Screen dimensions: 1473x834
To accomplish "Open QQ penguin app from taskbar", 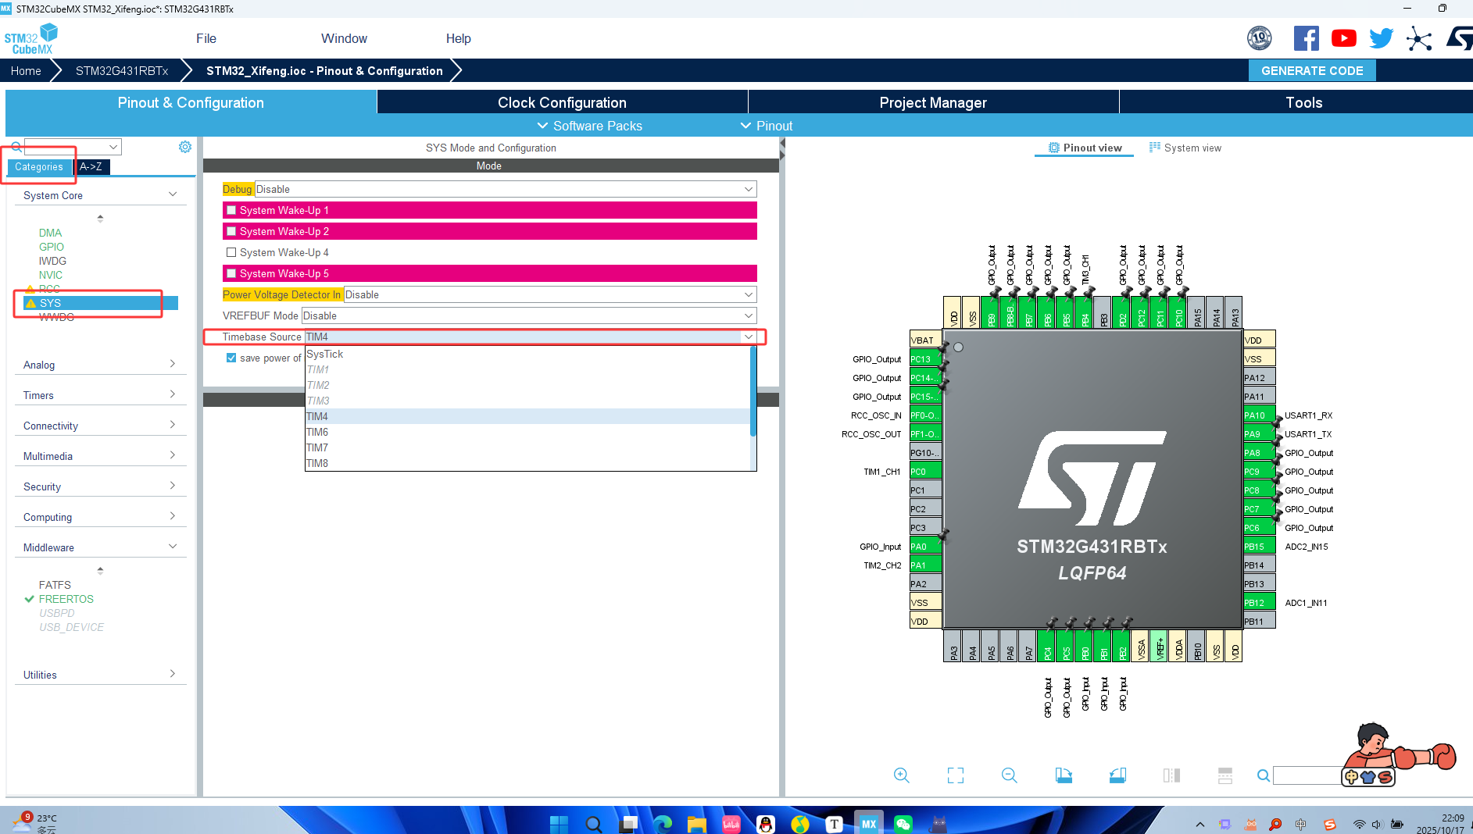I will [x=766, y=824].
